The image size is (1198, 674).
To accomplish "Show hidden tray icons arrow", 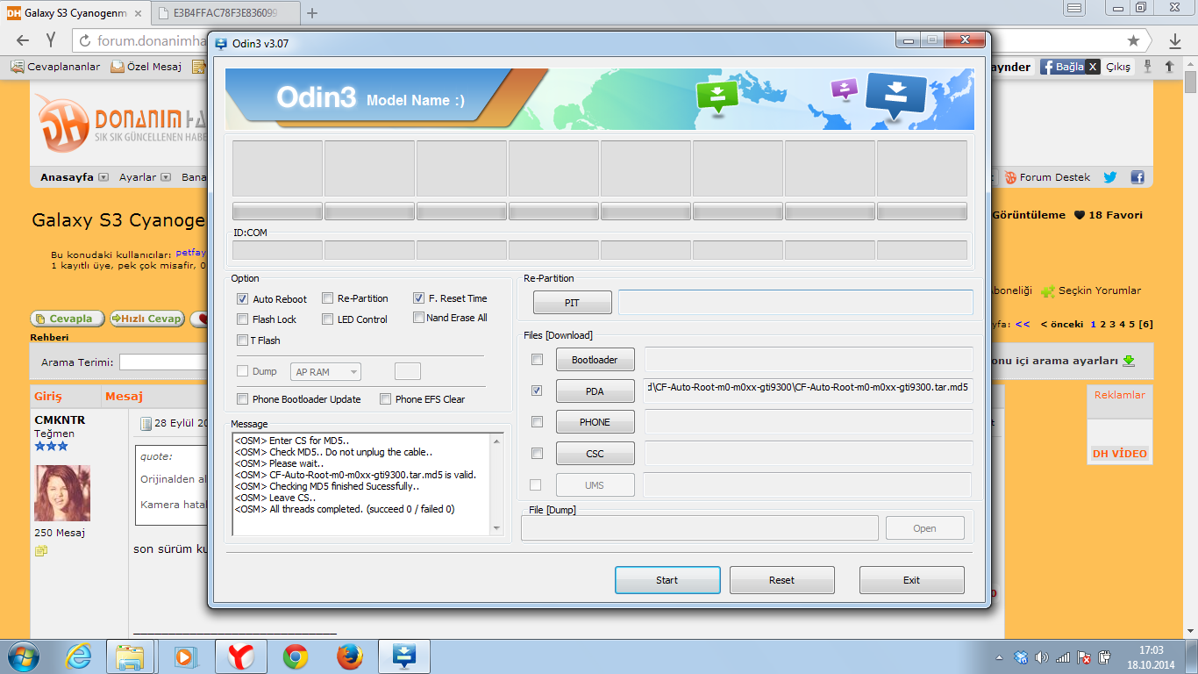I will click(x=999, y=657).
